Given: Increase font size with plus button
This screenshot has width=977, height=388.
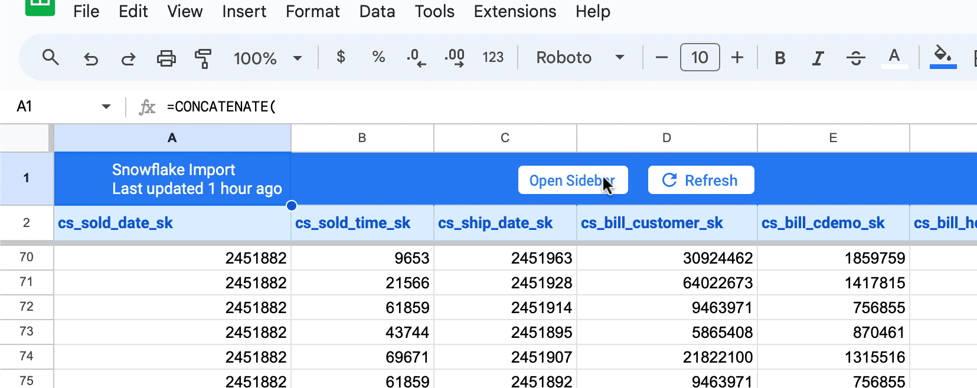Looking at the screenshot, I should pos(737,57).
